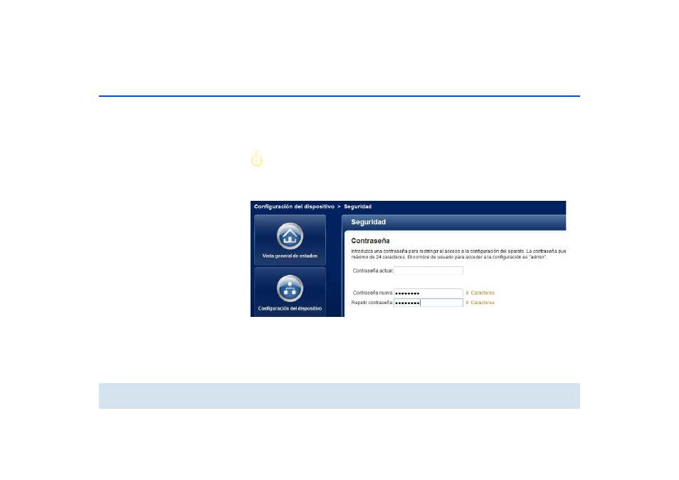The image size is (679, 480).
Task: Click Configuración del dispositivo breadcrumb link
Action: pos(294,207)
